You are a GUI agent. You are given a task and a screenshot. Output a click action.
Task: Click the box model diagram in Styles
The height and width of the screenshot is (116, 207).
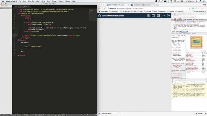click(x=196, y=42)
